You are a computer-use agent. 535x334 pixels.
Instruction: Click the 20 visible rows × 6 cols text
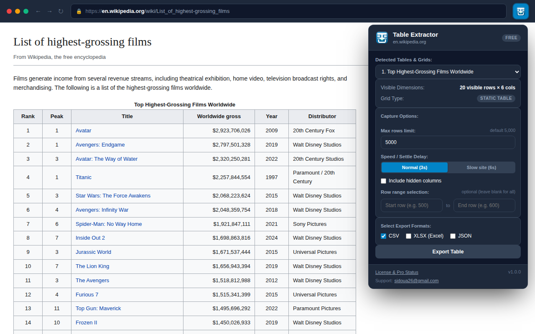[487, 88]
